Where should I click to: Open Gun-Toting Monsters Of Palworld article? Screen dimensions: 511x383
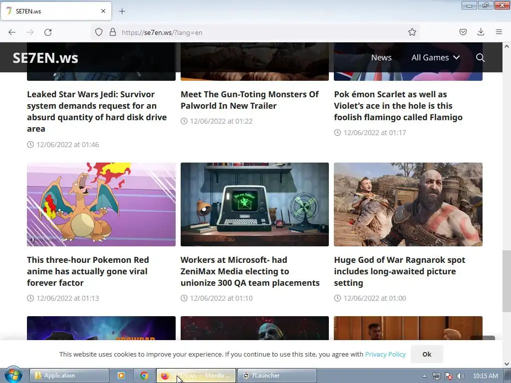tap(250, 100)
